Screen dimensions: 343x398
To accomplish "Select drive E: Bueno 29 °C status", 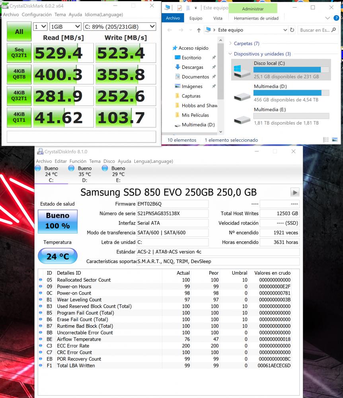I will 118,174.
